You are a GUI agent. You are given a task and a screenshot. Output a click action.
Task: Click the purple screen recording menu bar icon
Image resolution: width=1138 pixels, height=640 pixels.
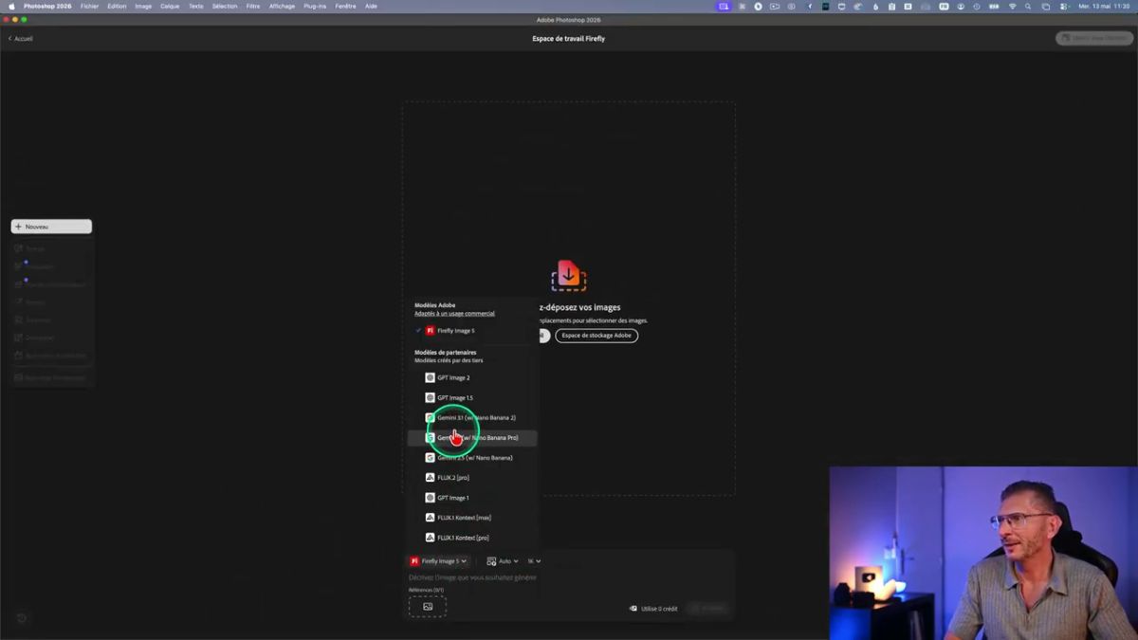(x=725, y=6)
